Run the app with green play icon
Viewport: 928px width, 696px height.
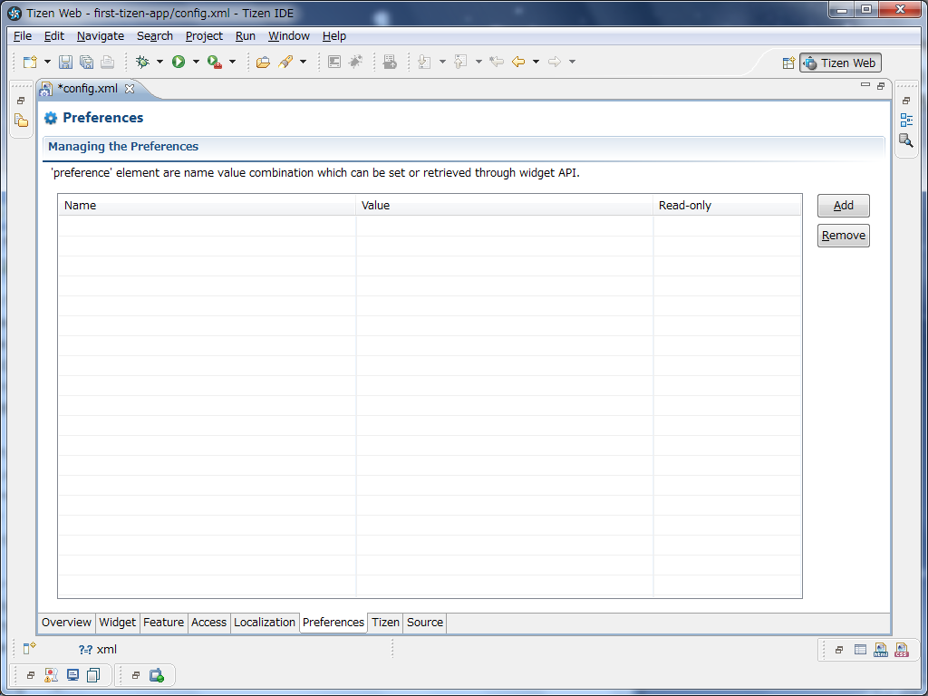click(x=179, y=62)
